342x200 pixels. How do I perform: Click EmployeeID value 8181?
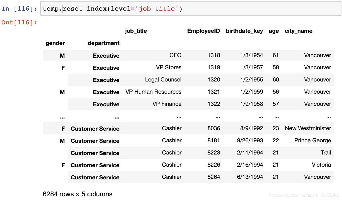pyautogui.click(x=214, y=140)
